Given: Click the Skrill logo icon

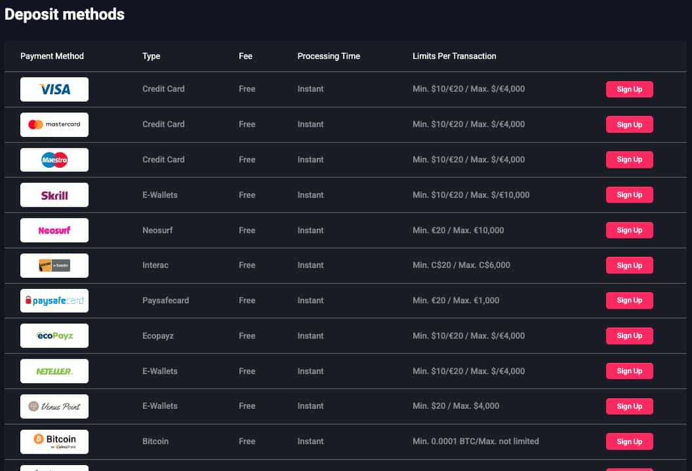Looking at the screenshot, I should tap(54, 195).
